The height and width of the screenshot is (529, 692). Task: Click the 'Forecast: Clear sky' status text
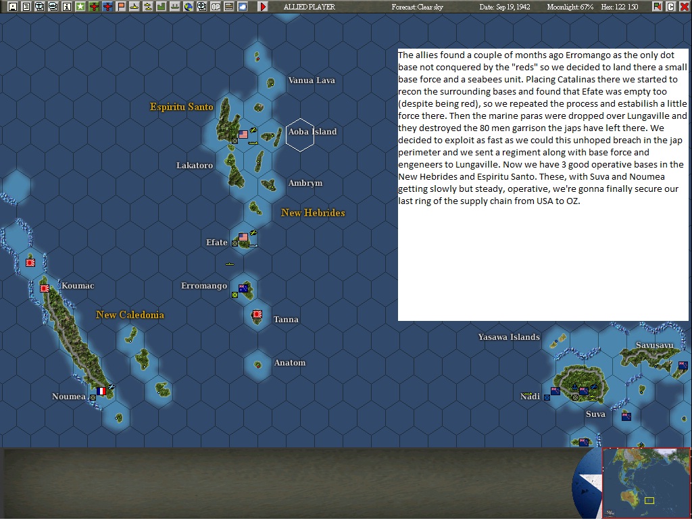point(417,7)
